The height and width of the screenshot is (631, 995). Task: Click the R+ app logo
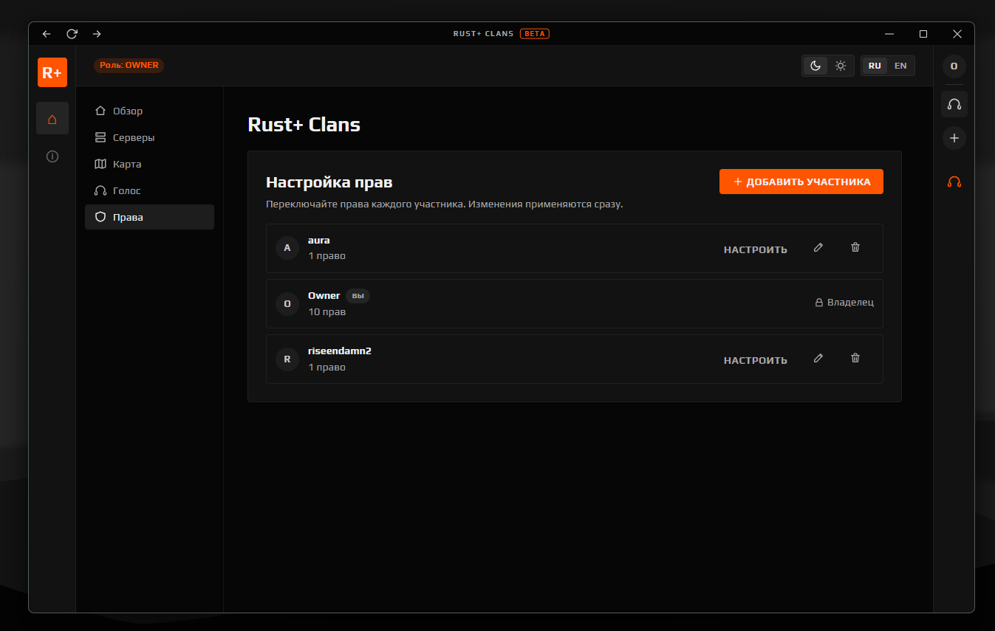(x=52, y=72)
